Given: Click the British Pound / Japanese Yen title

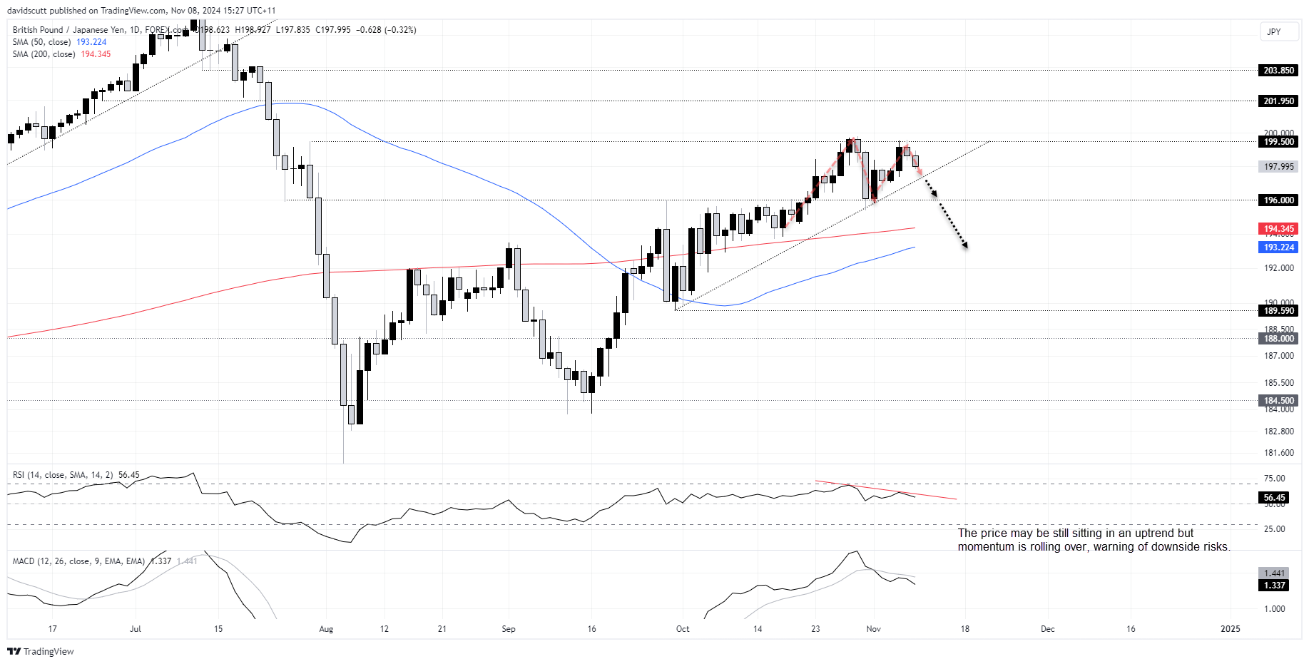Looking at the screenshot, I should [69, 30].
